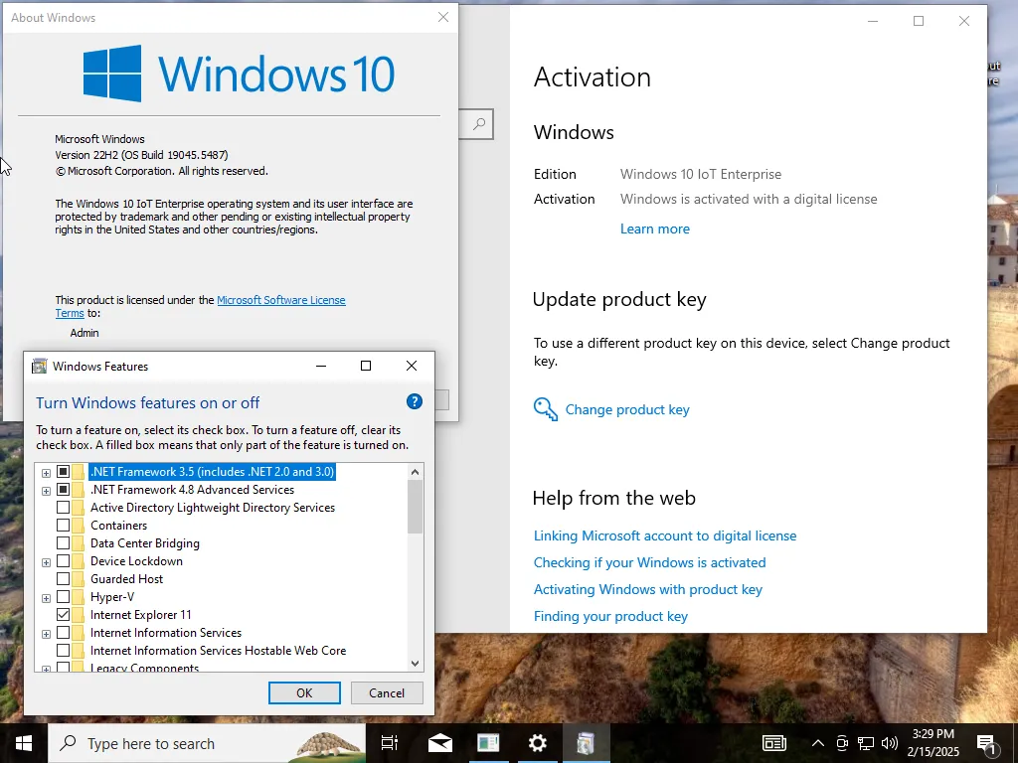This screenshot has width=1018, height=763.
Task: Open winver app icon on taskbar
Action: click(x=488, y=743)
